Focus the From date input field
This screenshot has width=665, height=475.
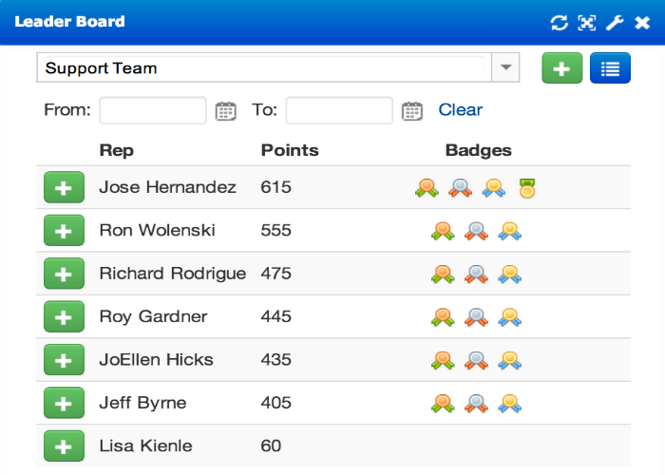coord(153,110)
